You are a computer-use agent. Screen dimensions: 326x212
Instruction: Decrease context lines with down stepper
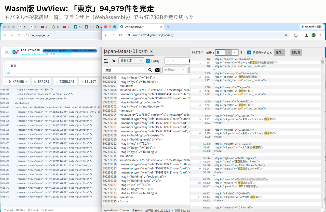pyautogui.click(x=236, y=52)
